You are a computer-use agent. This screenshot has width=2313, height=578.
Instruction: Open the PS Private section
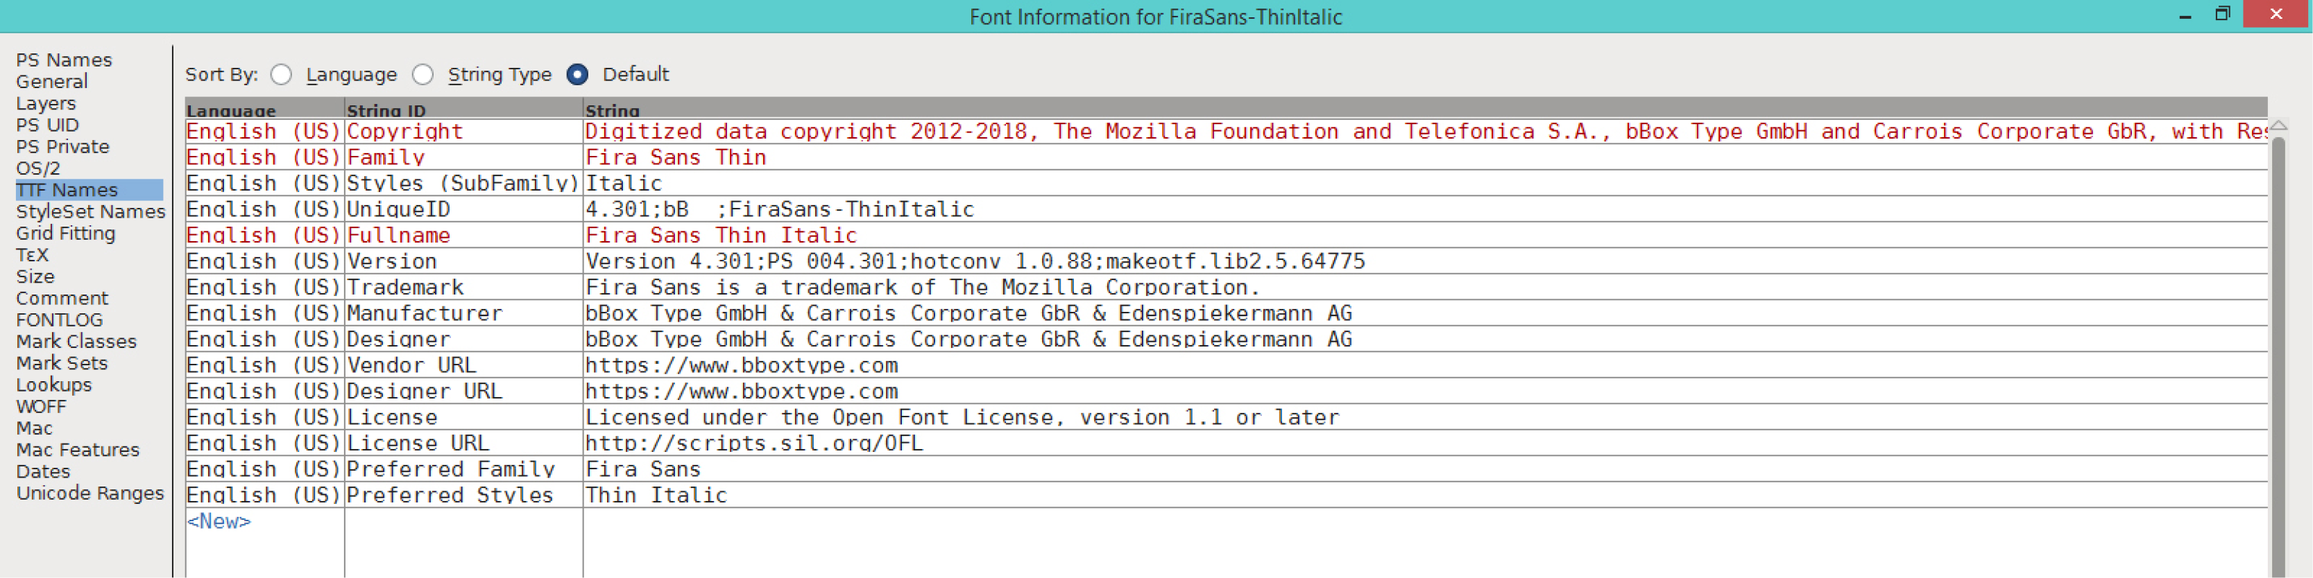coord(63,146)
